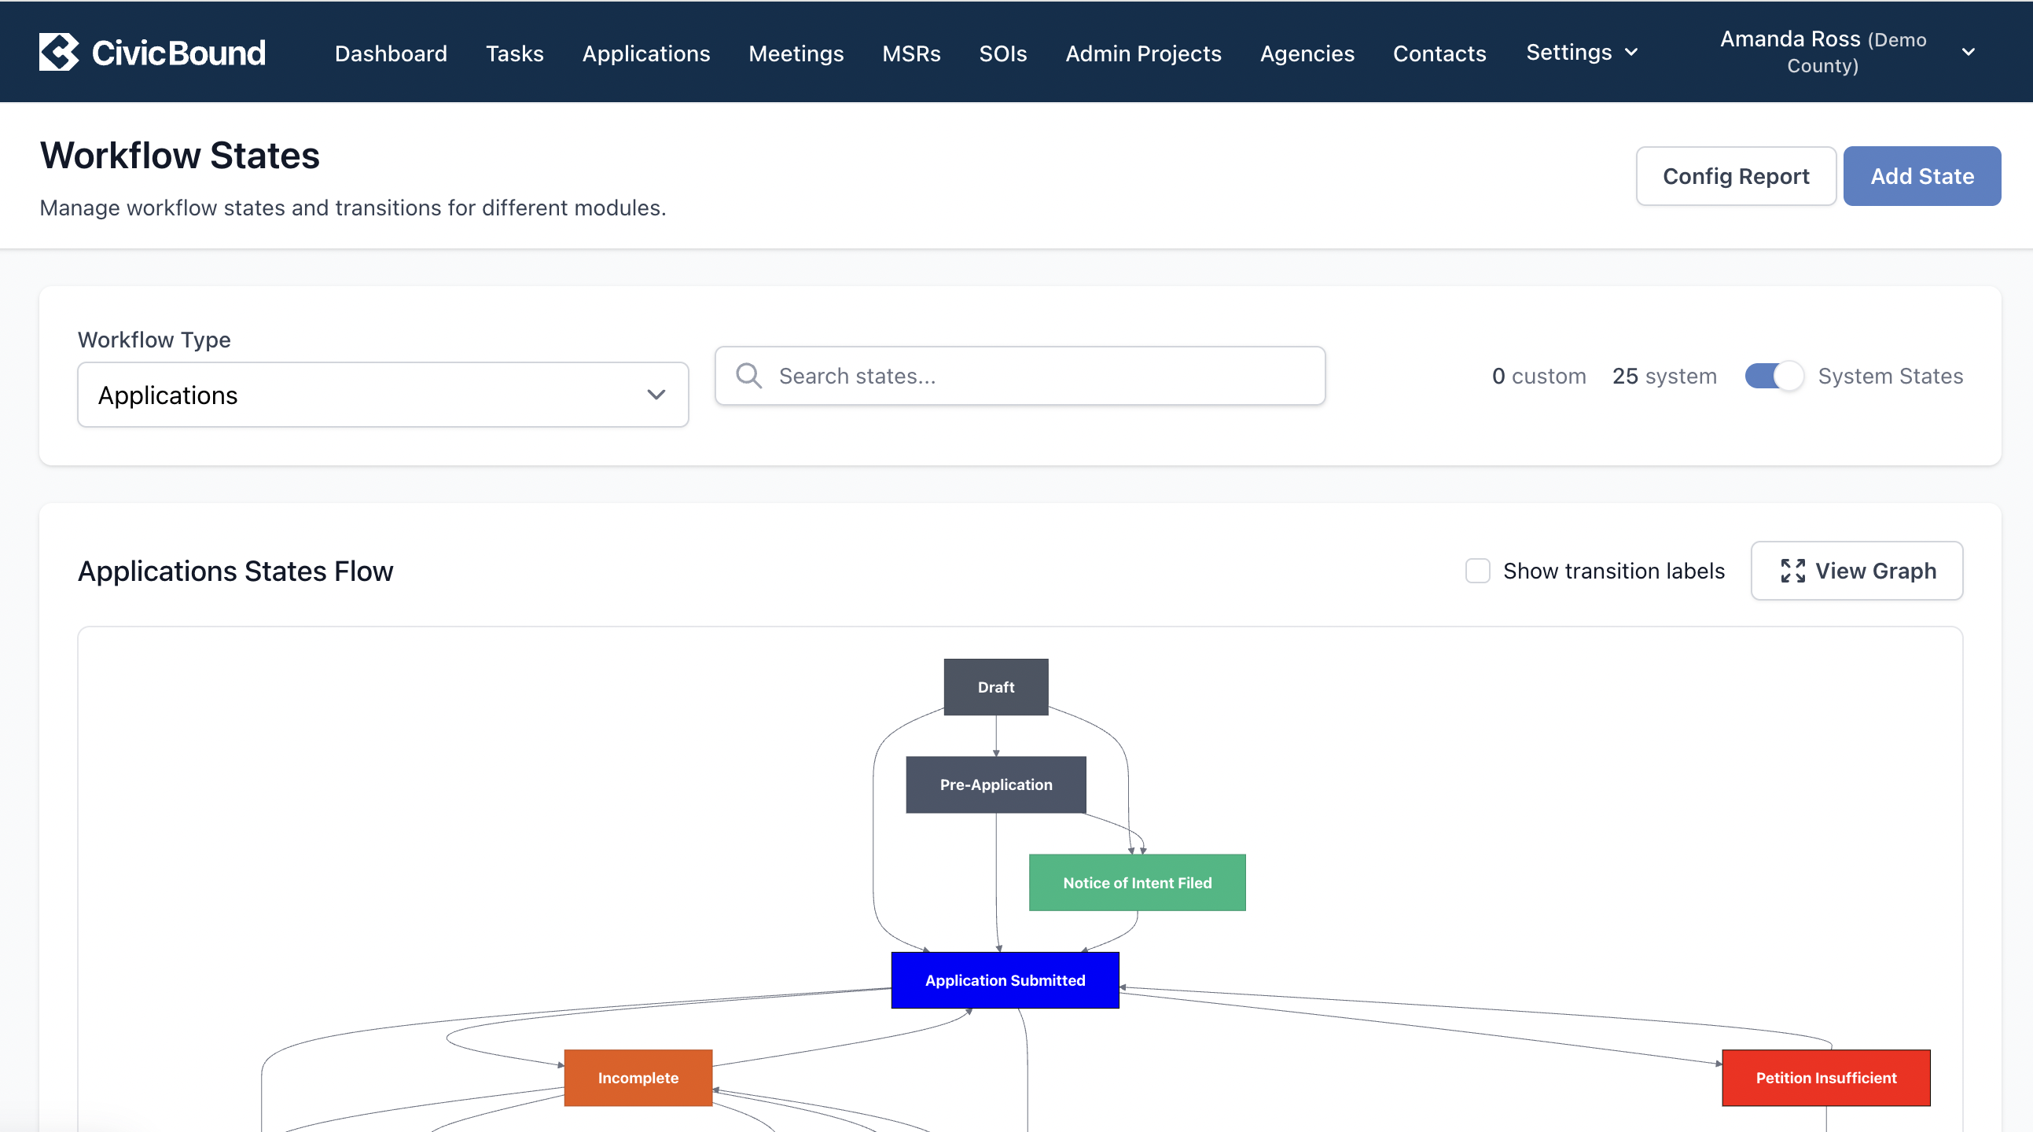Open the Agencies nav item

[x=1307, y=53]
